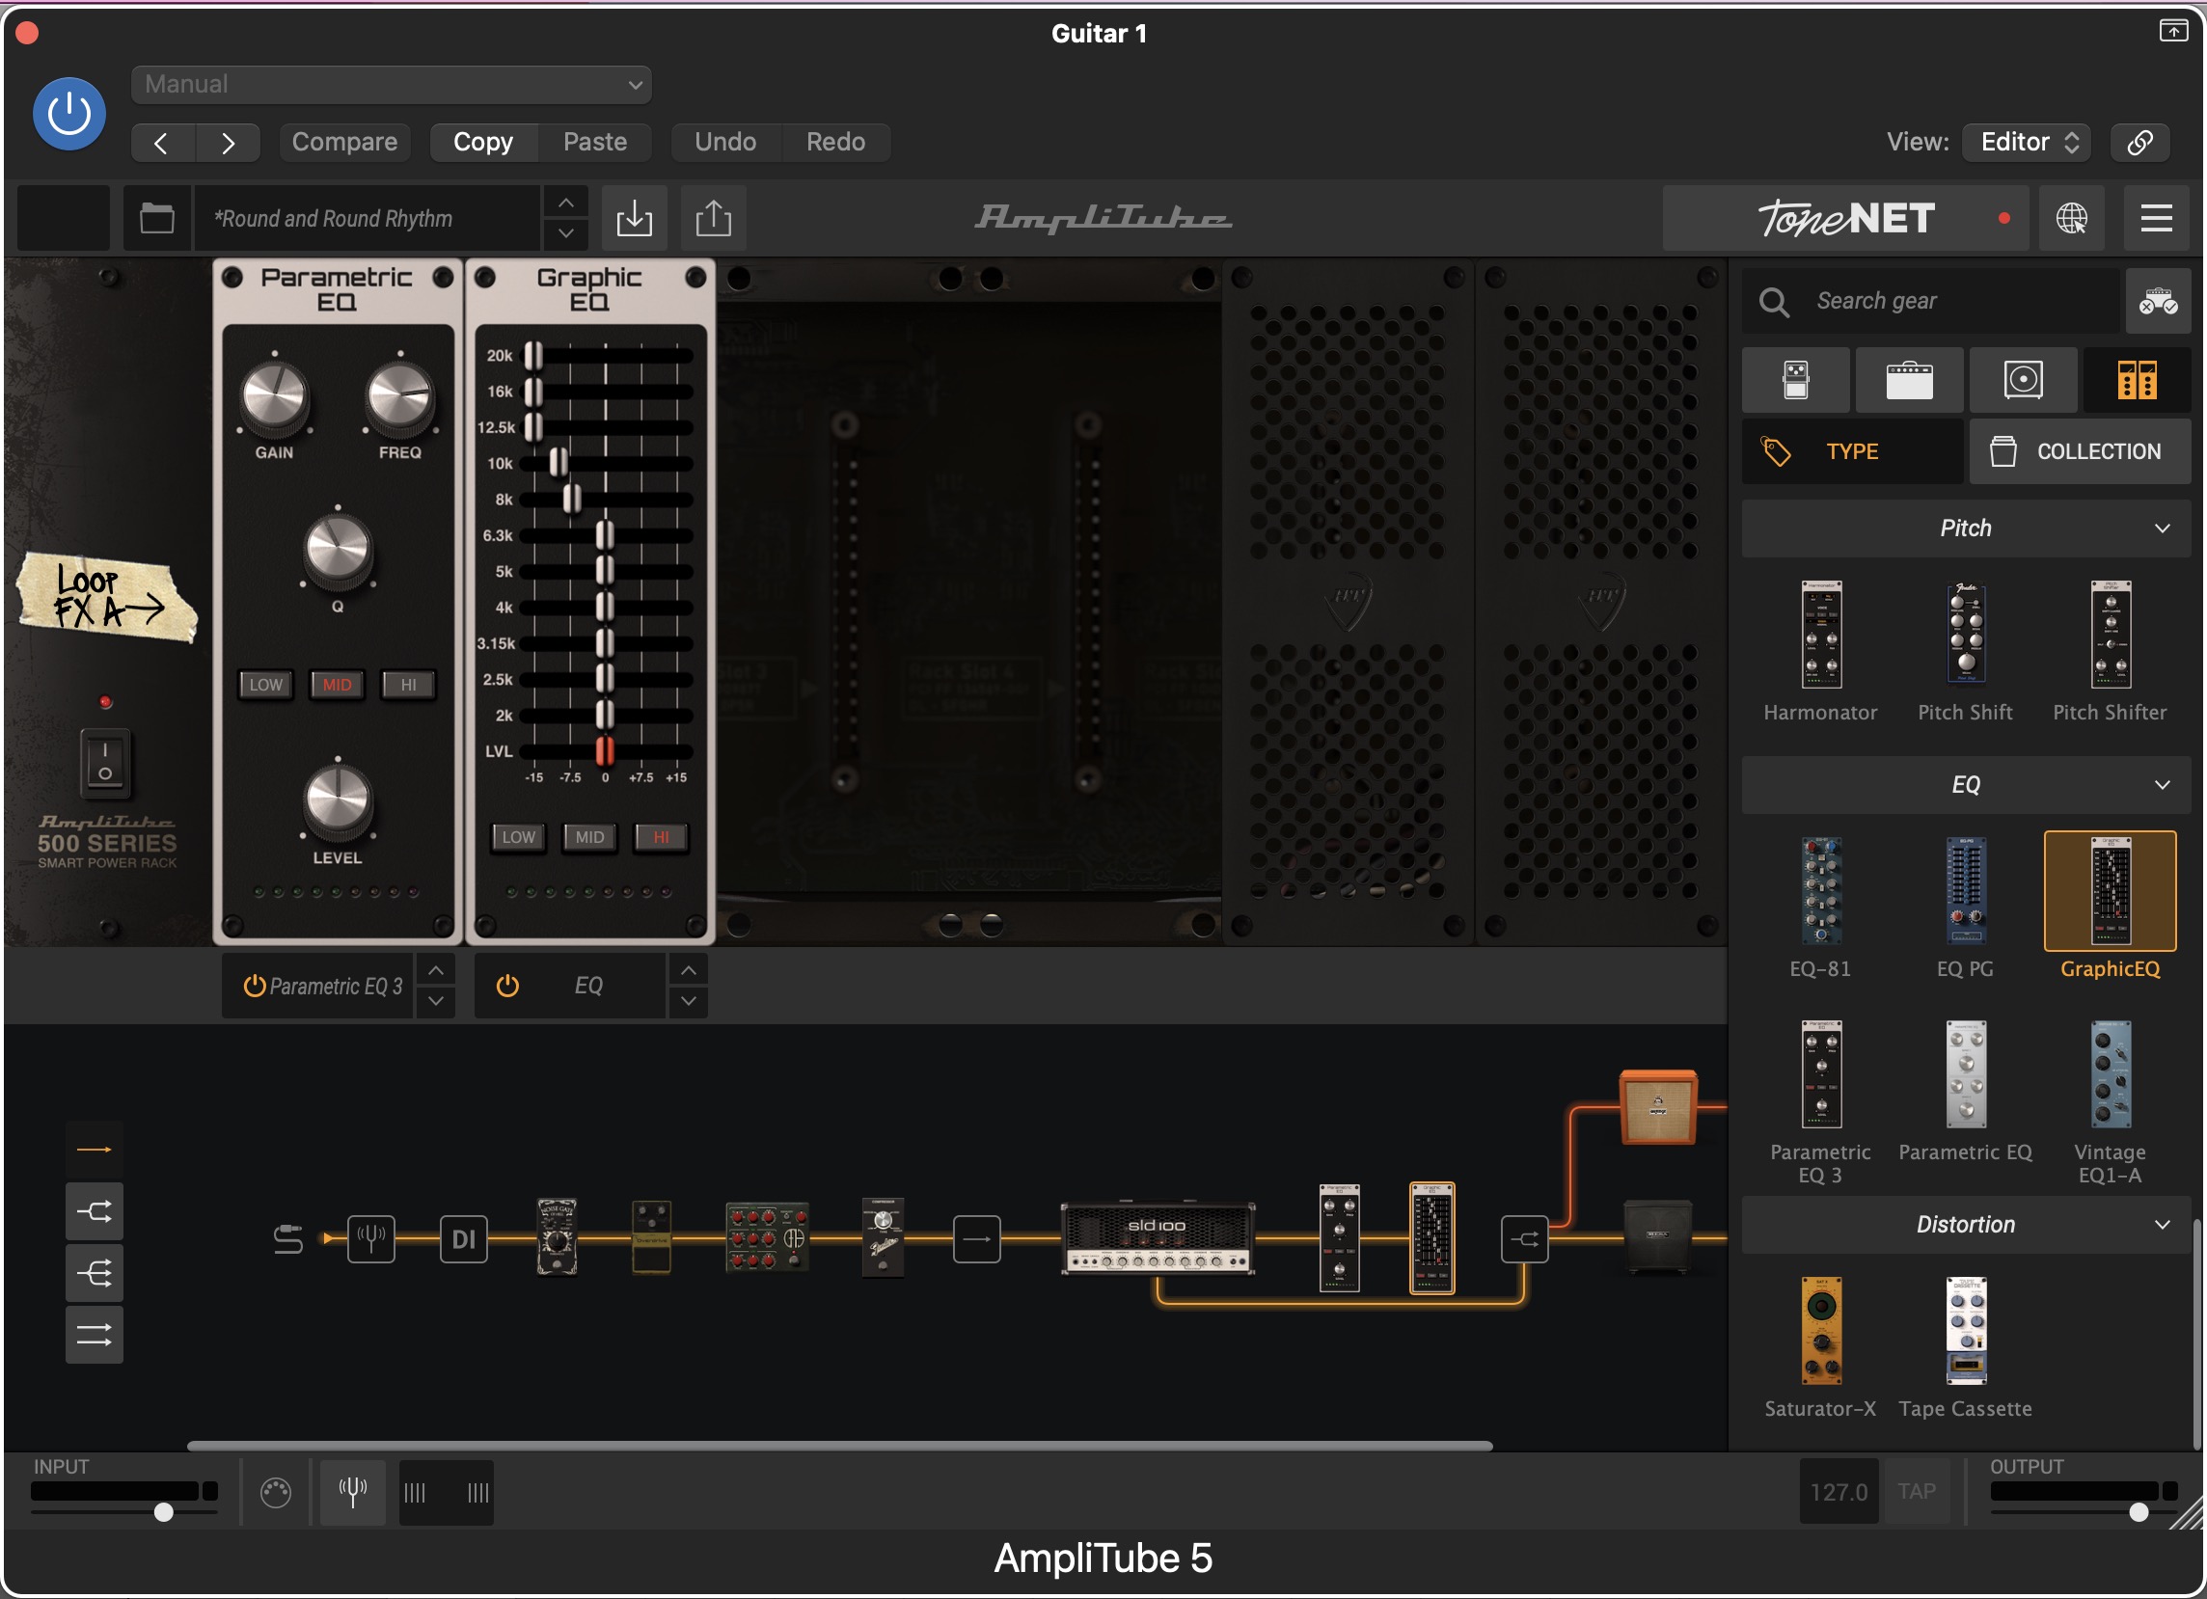Step Parametric EQ 3 slot up chevron
Image resolution: width=2207 pixels, height=1599 pixels.
click(436, 970)
